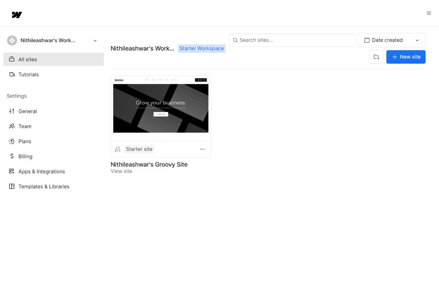Viewport: 439px width, 299px height.
Task: Click the New site button
Action: [406, 57]
